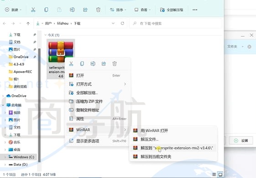Switch to large icons view in status bar

220,174
